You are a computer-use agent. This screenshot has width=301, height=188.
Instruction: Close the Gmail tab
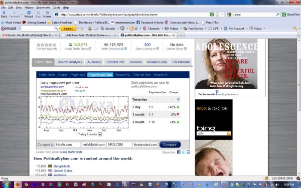tap(56, 35)
